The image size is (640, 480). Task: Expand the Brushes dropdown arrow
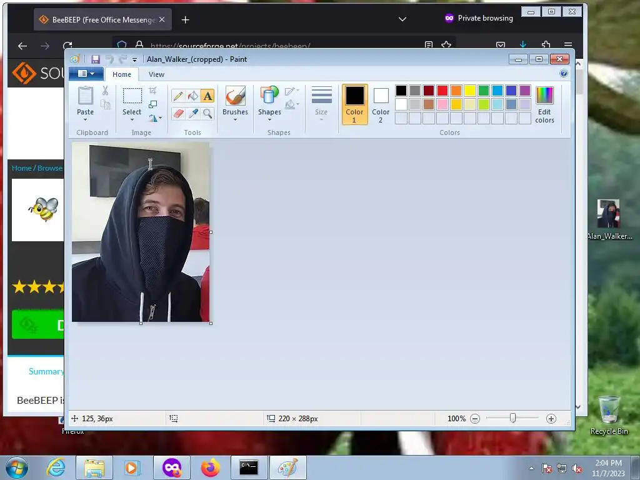tap(235, 119)
